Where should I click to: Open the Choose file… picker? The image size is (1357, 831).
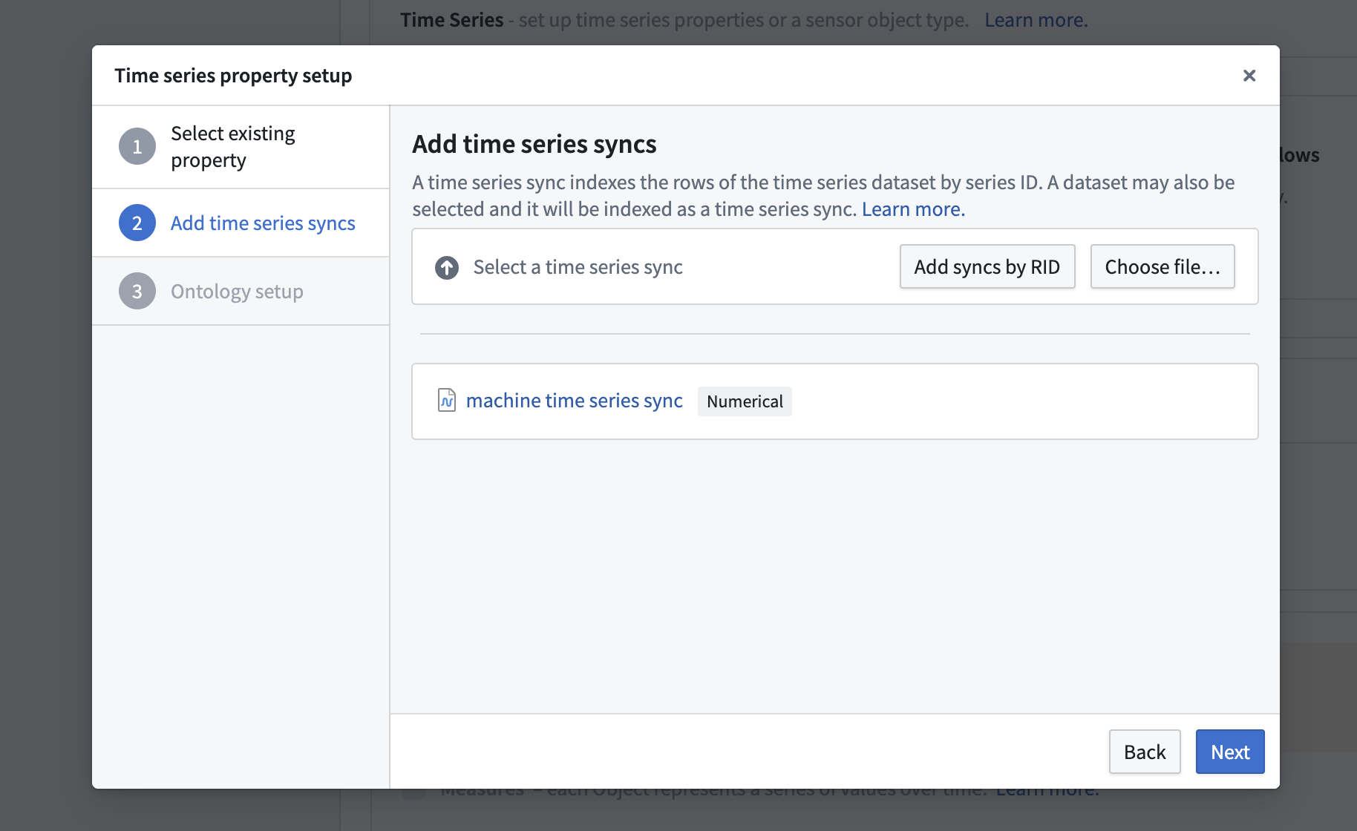1163,267
